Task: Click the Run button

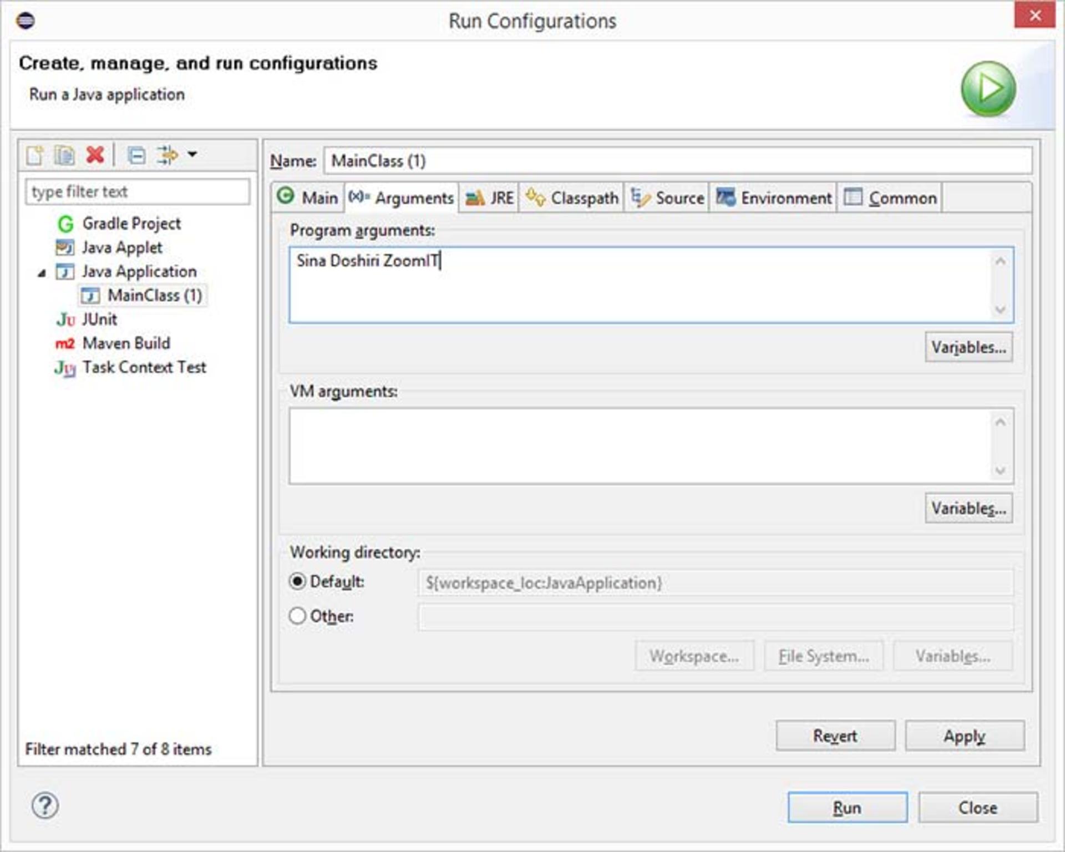Action: pos(848,807)
